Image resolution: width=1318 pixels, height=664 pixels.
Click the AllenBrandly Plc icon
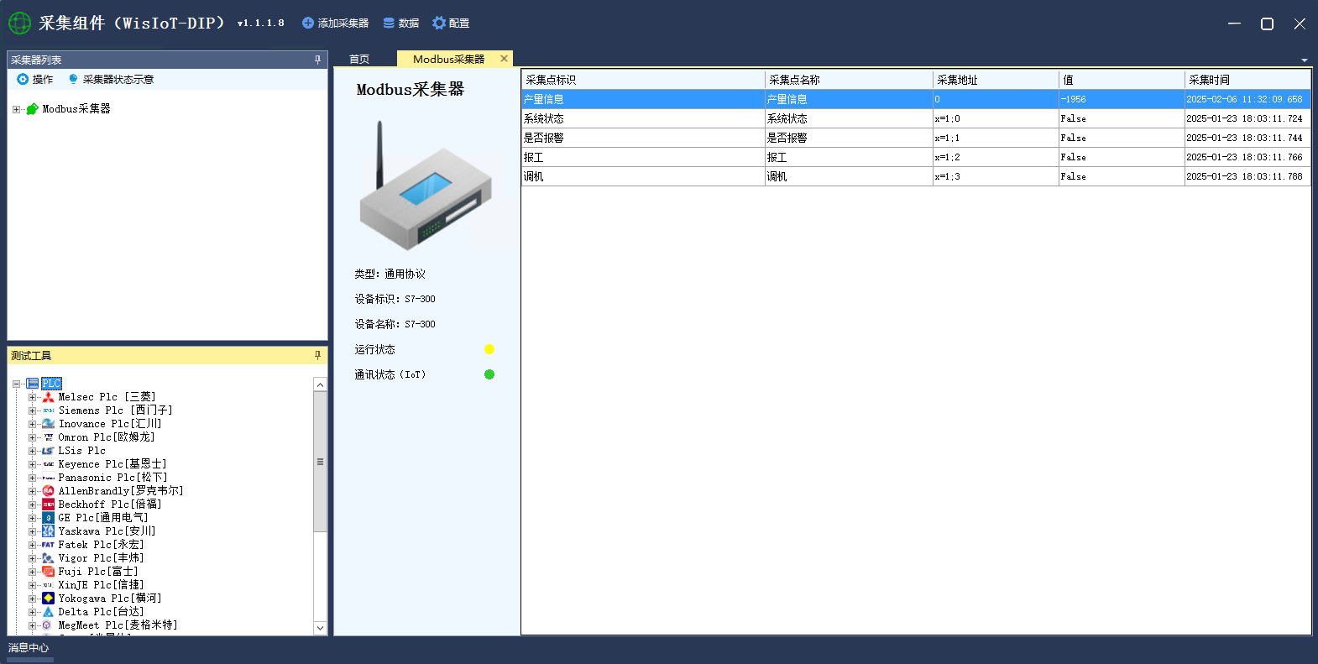click(x=48, y=491)
